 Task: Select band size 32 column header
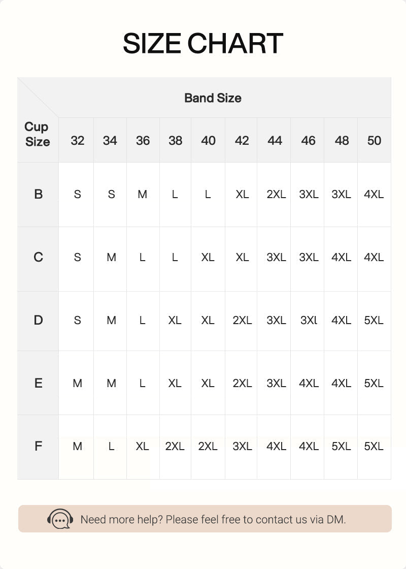click(77, 140)
